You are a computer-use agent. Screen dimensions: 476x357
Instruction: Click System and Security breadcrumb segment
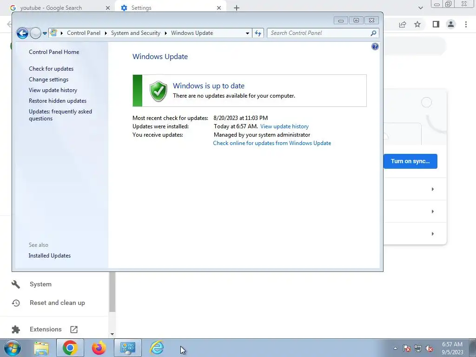[x=135, y=33]
